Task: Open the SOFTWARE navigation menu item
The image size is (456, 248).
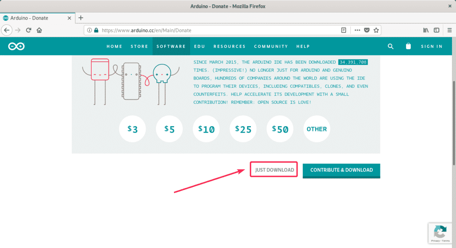Action: coord(171,46)
